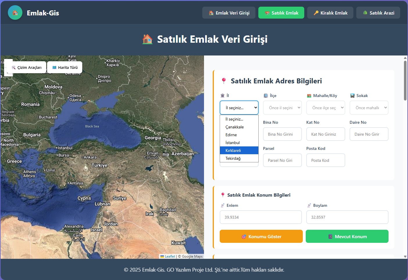Click the pushpin icon beside Adres Bilgileri

(223, 81)
